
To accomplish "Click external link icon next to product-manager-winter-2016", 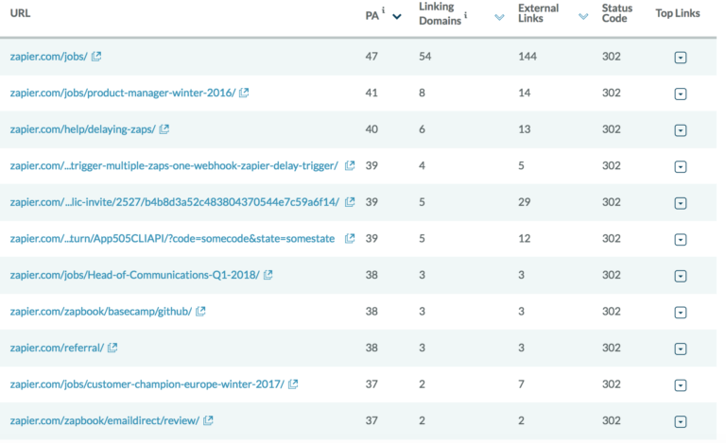I will [244, 93].
